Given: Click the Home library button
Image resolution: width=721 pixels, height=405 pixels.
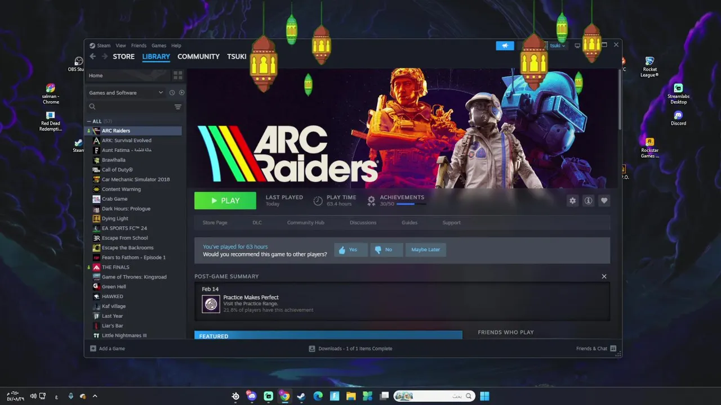Looking at the screenshot, I should click(x=128, y=75).
